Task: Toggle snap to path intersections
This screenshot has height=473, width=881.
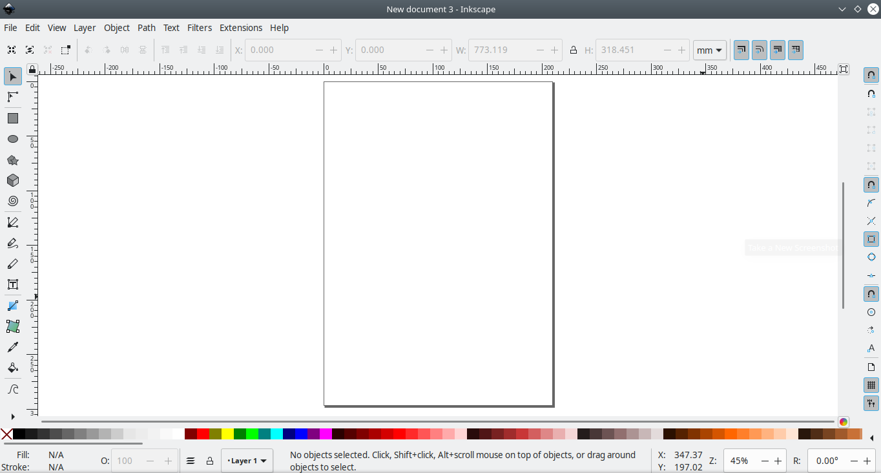Action: [x=871, y=221]
